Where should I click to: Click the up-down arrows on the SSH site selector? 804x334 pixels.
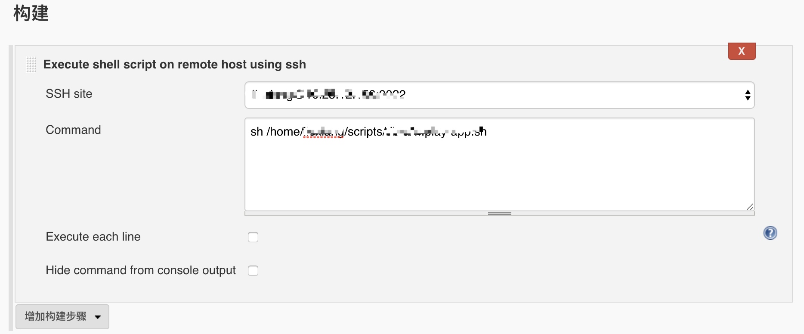coord(747,95)
